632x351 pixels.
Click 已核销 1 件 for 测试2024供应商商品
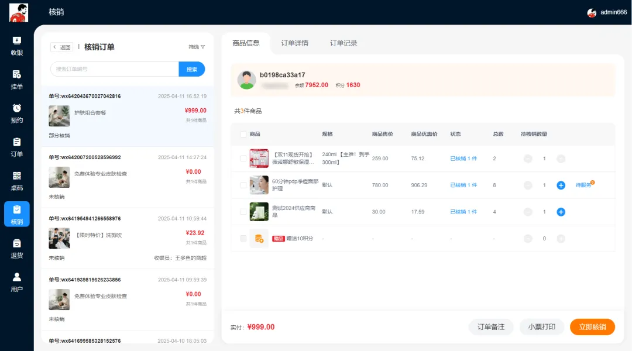click(x=463, y=212)
